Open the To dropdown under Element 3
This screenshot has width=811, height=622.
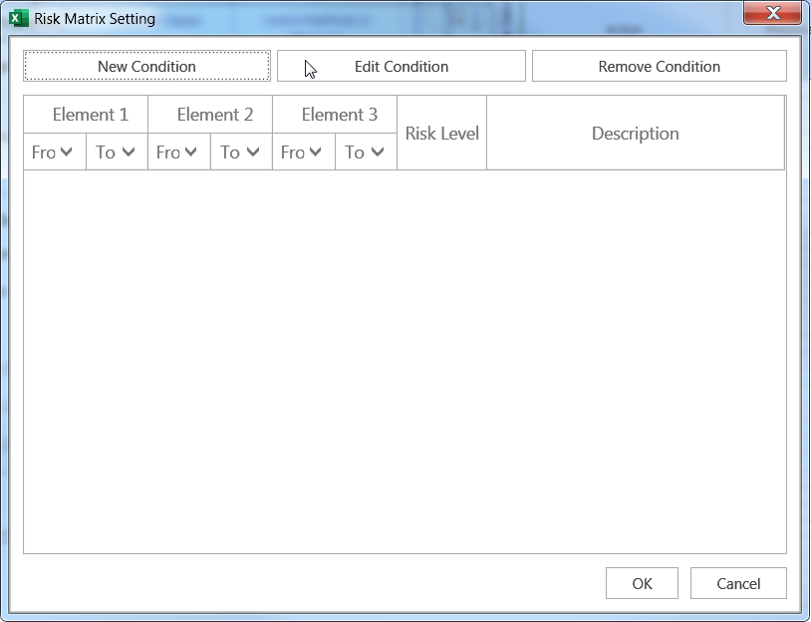(378, 153)
